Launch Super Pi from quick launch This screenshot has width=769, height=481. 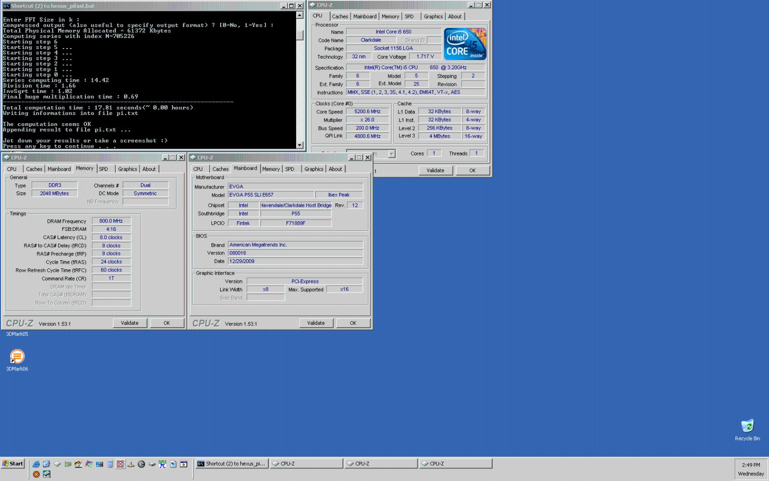coord(162,464)
